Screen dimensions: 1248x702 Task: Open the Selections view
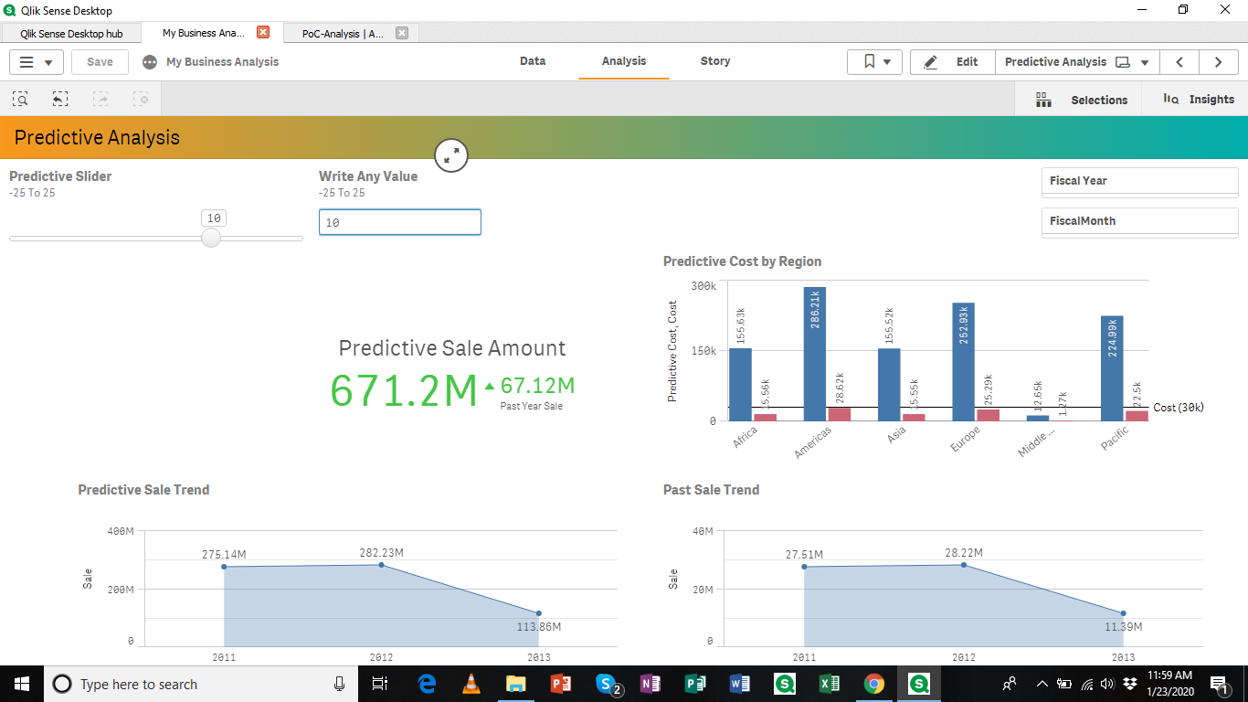click(1087, 99)
